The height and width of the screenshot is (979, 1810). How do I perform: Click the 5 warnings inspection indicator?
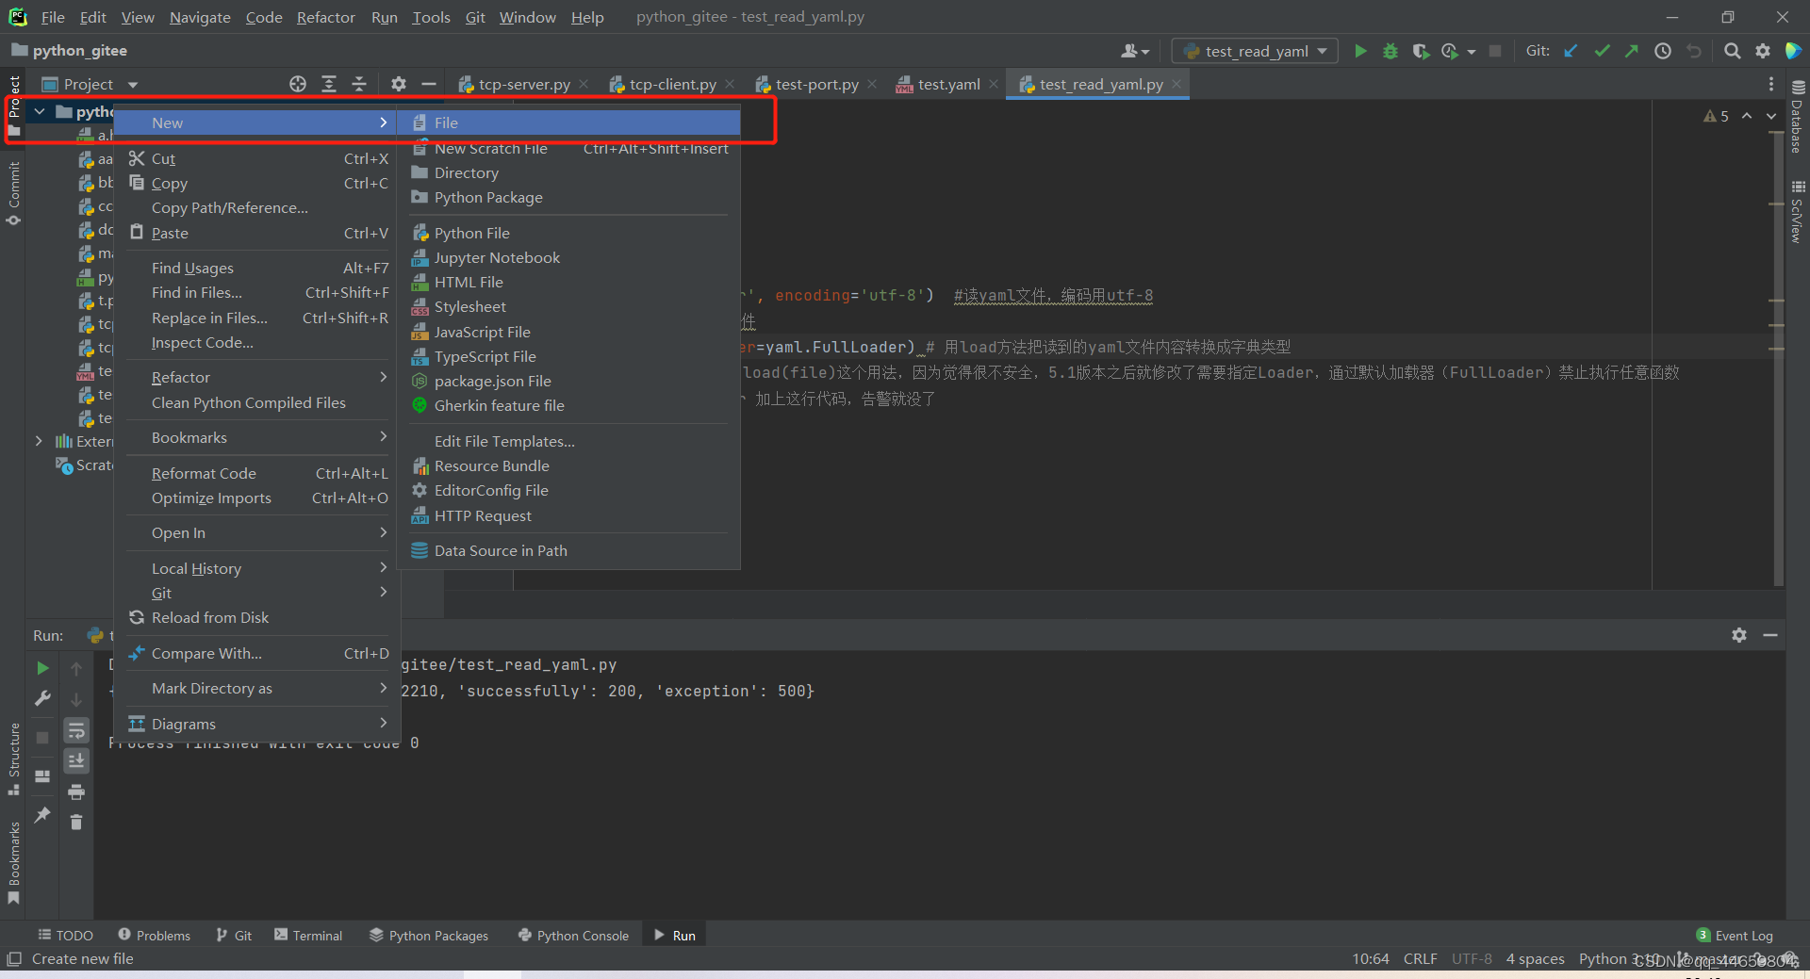click(1716, 116)
